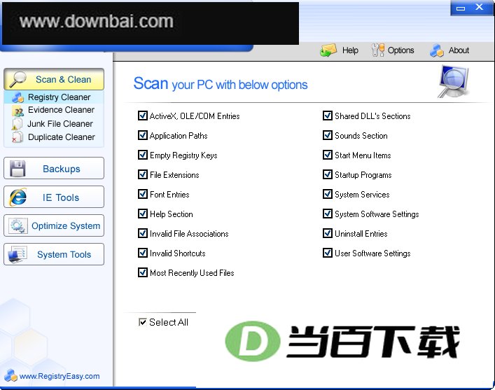Uncheck Startup Programs option
This screenshot has height=390, width=495.
[x=328, y=174]
